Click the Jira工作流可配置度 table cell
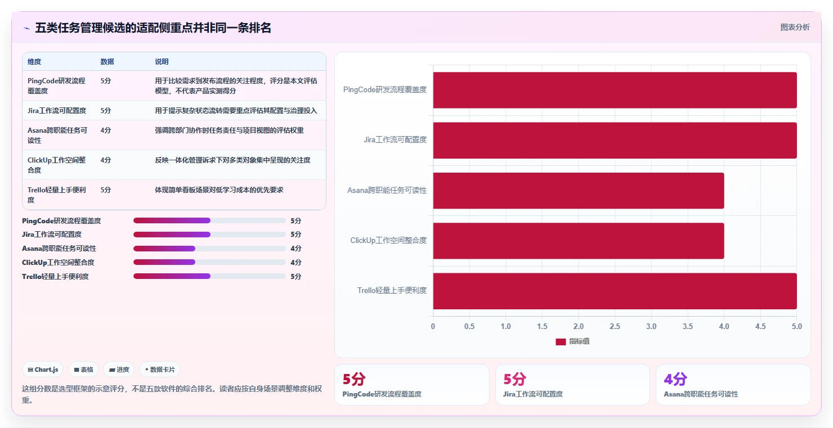 coord(59,110)
